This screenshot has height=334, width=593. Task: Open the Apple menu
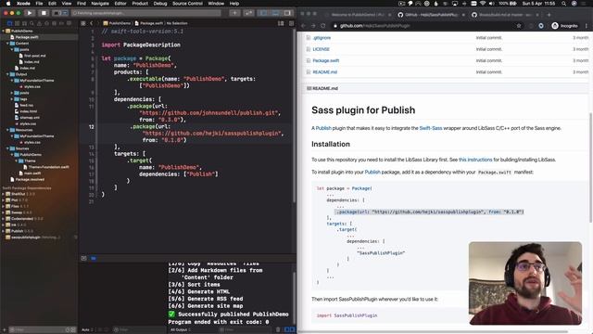pos(8,4)
